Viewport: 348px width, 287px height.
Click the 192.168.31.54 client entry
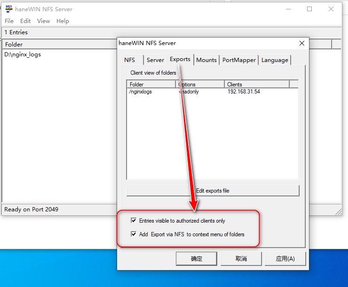244,92
